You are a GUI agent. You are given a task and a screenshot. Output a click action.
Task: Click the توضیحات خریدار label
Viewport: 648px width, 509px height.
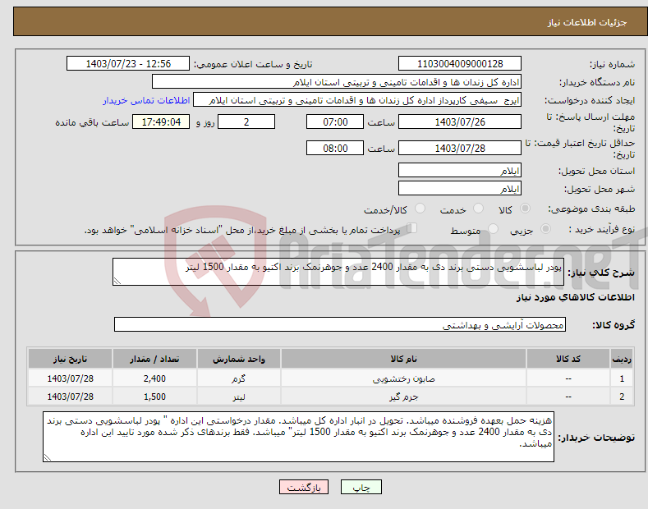(x=596, y=438)
